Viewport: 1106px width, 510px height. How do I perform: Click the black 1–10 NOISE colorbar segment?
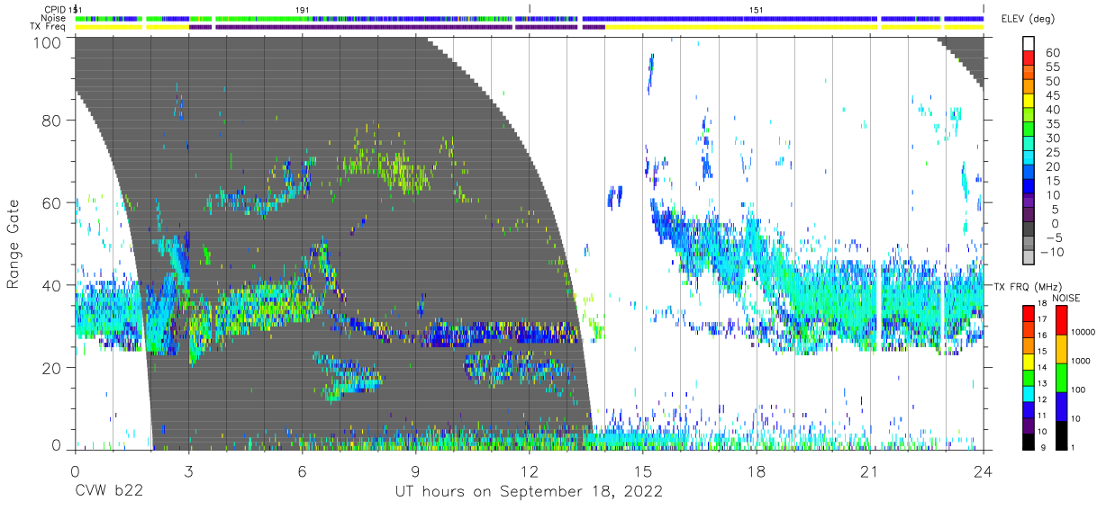pos(1061,434)
